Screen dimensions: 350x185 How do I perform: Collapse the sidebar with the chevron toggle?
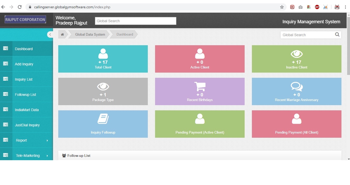tap(50, 35)
